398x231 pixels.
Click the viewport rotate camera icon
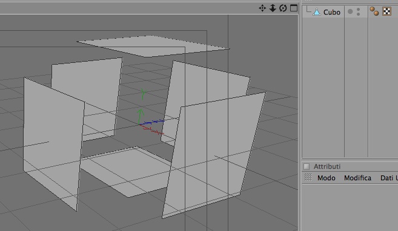coord(283,8)
